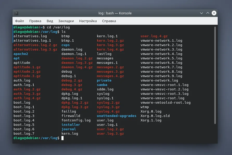232x155 pixels.
Task: Click the journal directory name
Action: tap(68, 129)
